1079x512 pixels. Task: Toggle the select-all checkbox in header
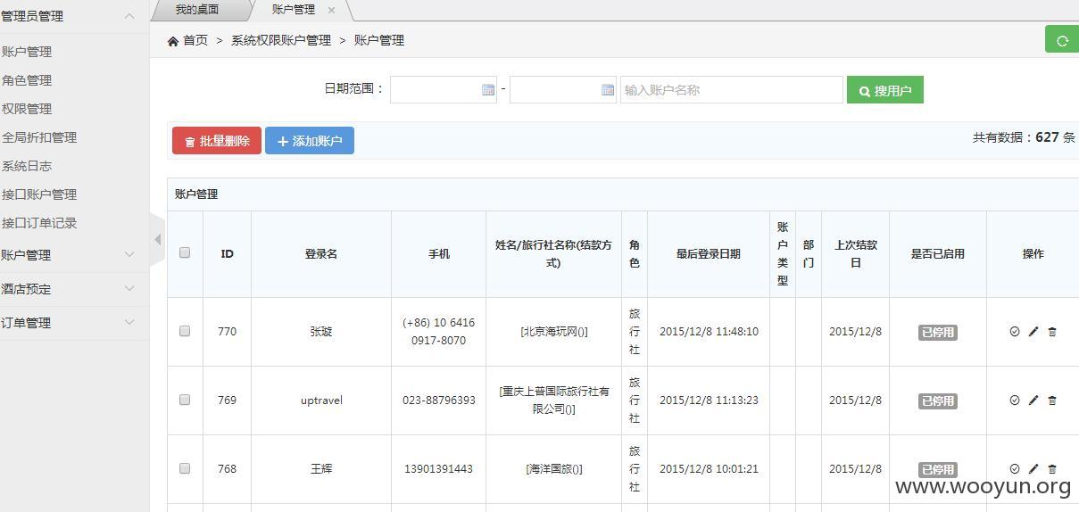coord(185,252)
